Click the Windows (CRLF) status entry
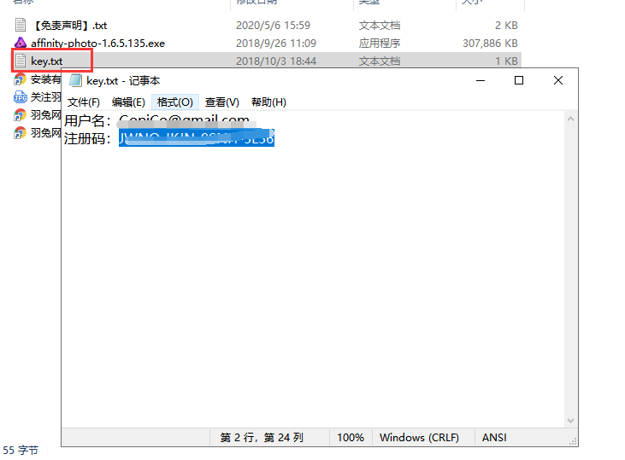Viewport: 625px width, 460px height. (419, 438)
